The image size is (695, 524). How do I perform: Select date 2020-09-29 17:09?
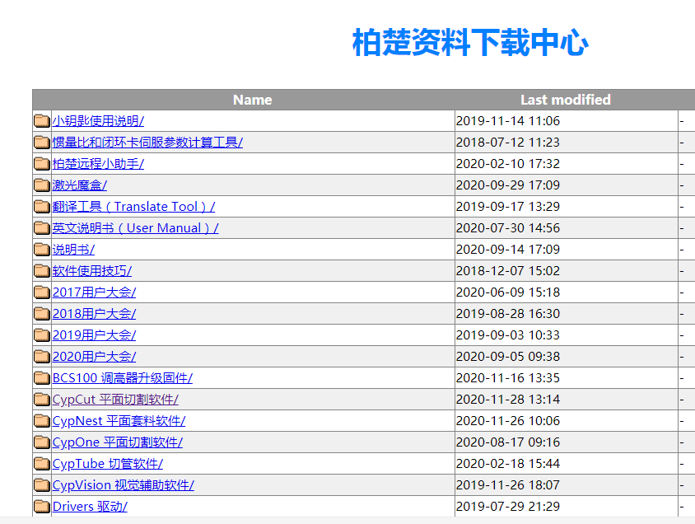pos(508,185)
